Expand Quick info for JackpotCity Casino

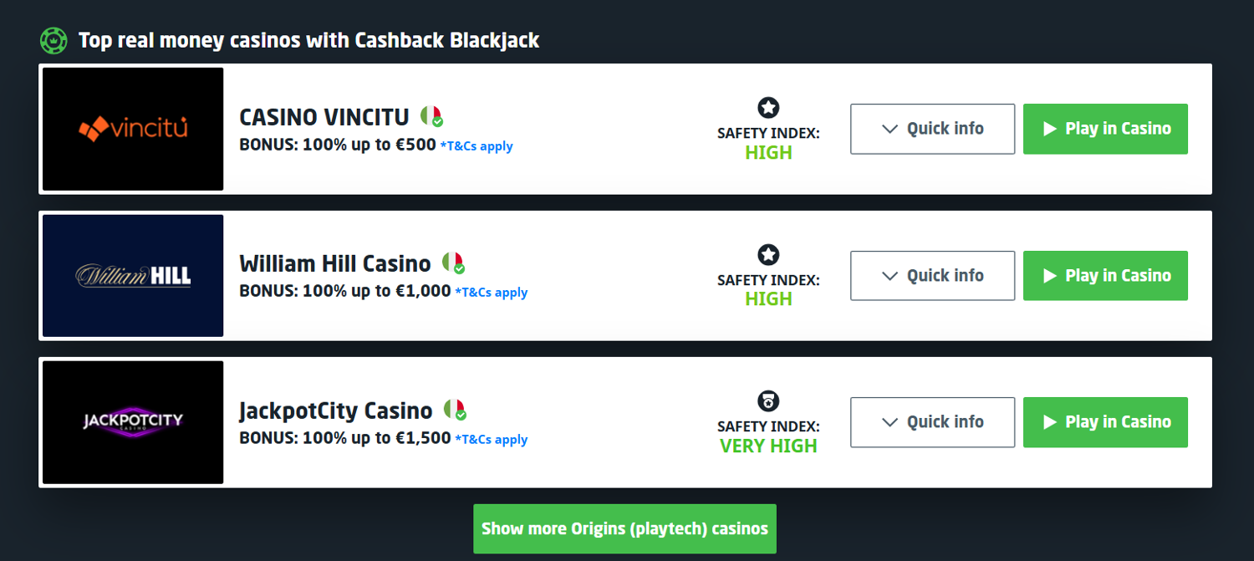[932, 422]
